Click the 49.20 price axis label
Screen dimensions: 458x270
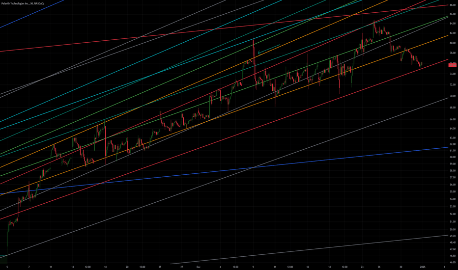pyautogui.click(x=453, y=236)
